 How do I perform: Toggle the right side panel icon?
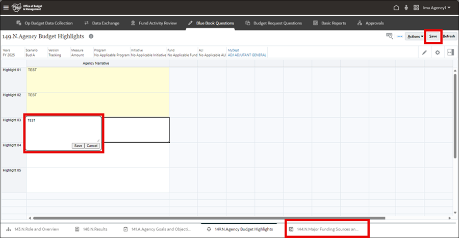(x=450, y=52)
